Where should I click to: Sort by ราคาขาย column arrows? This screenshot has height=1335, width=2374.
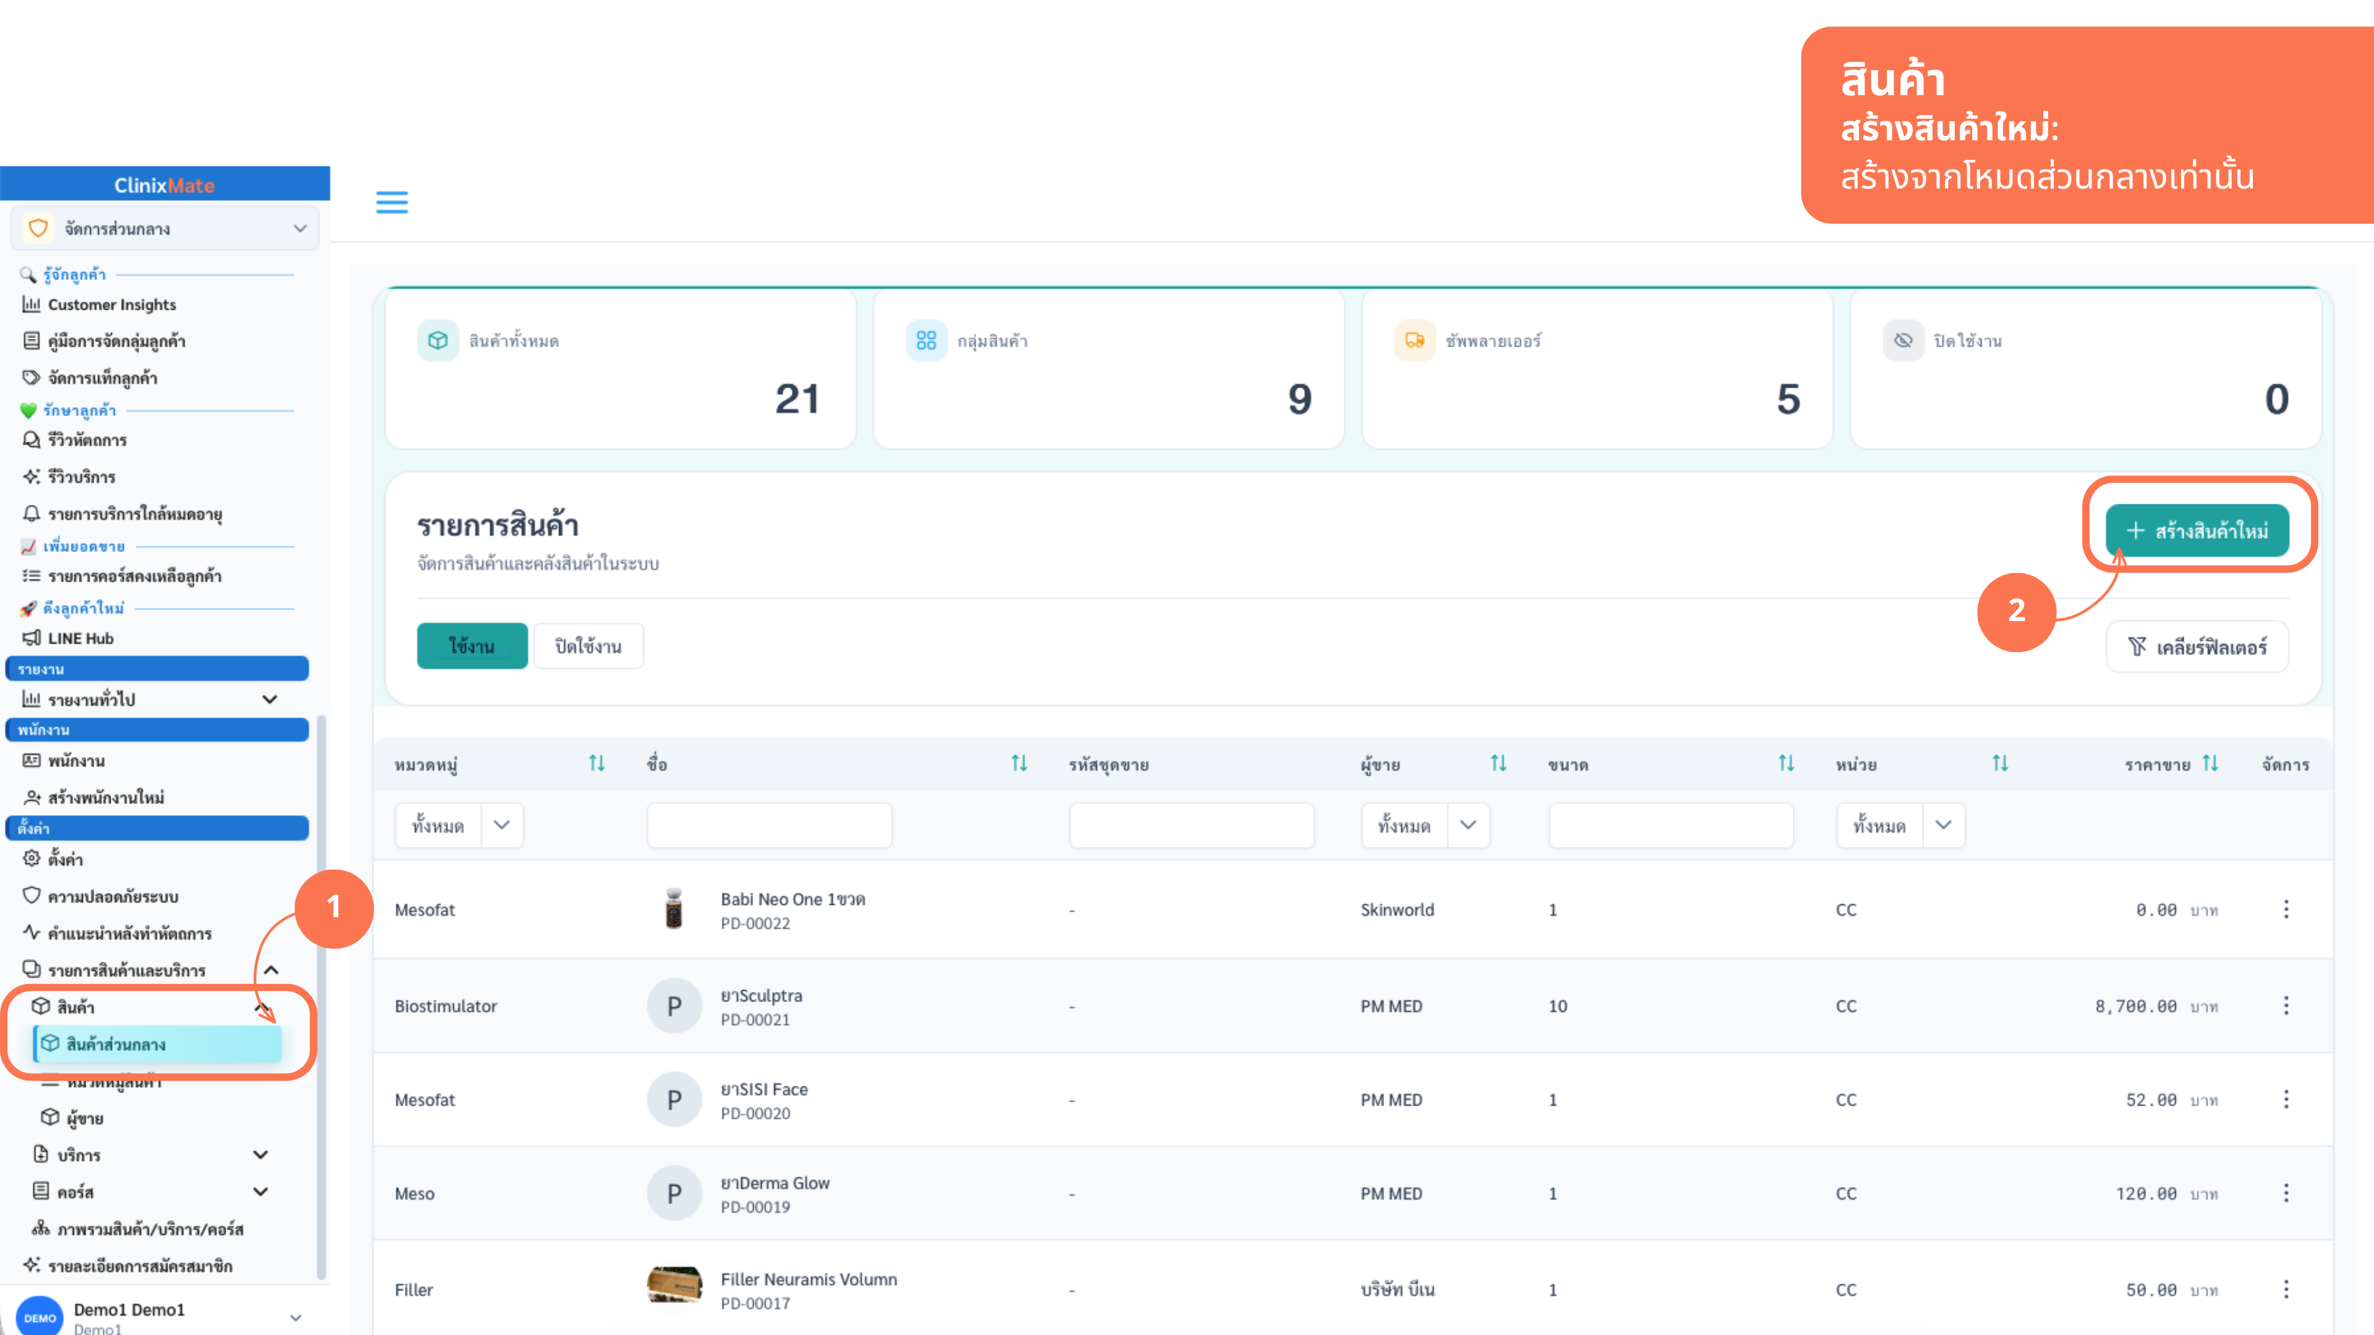tap(2210, 763)
